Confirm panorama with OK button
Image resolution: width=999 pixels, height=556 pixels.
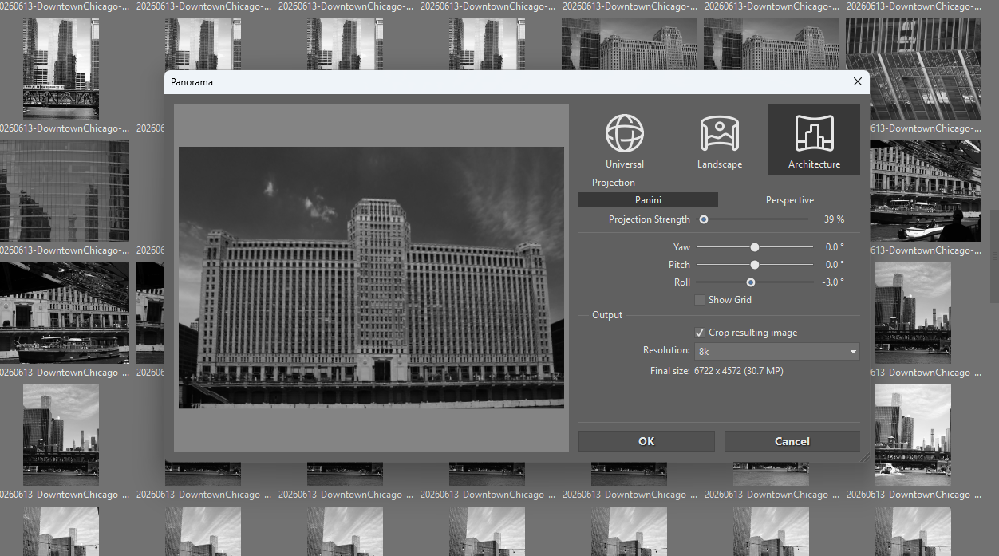646,441
